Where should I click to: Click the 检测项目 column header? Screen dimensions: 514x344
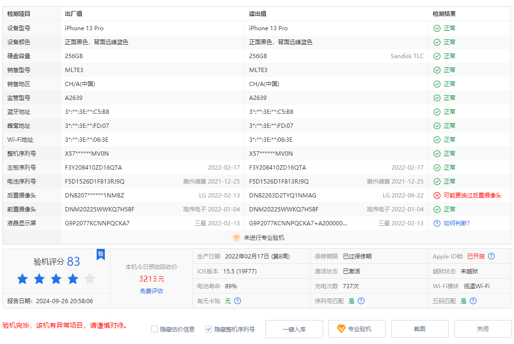coord(19,14)
